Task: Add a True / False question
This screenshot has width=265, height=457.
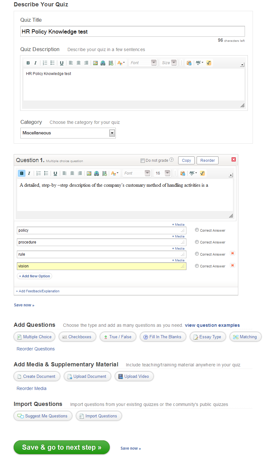Action: [118, 337]
